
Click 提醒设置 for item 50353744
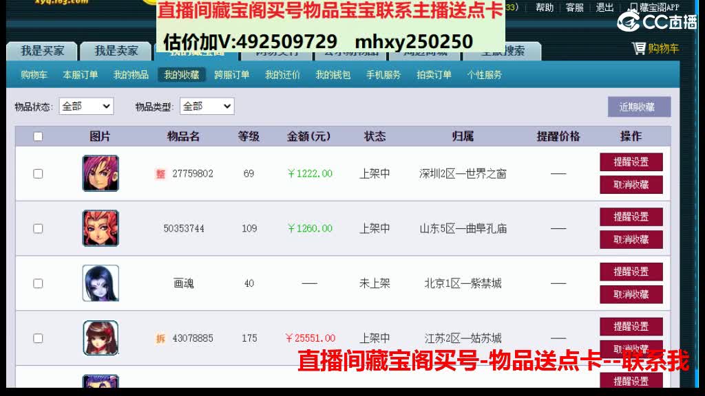(631, 217)
